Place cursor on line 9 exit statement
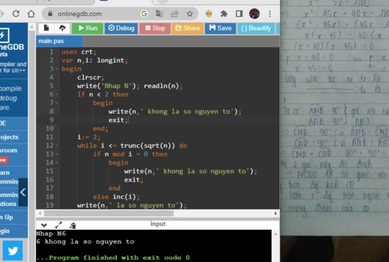The image size is (389, 262). coord(118,120)
